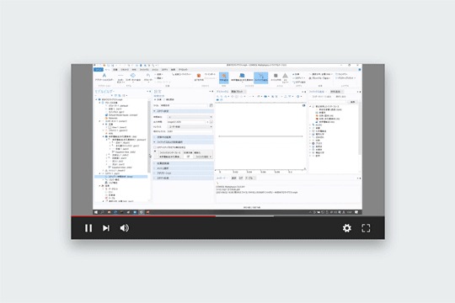Switch to the Add Material tab
Viewport: 455px width, 303px height.
[335, 92]
